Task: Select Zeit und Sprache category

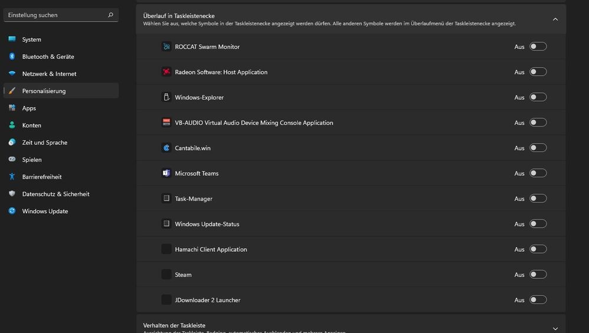Action: pyautogui.click(x=45, y=142)
